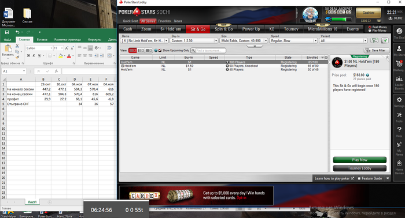Open Challenges in the PokerStars sidebar
This screenshot has width=405, height=218.
point(399,66)
